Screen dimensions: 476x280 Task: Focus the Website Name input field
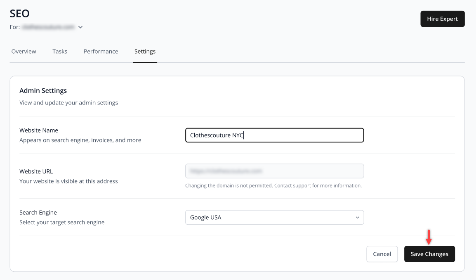tap(274, 135)
